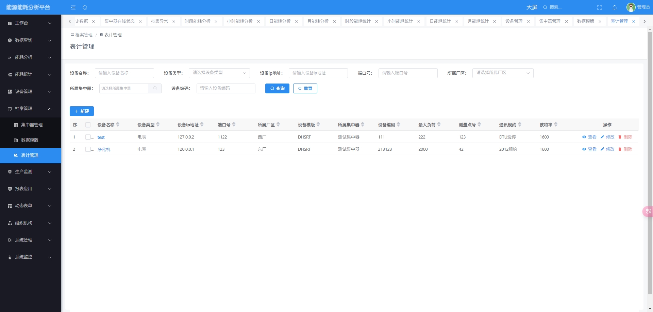Open notifications bell icon
Viewport: 653px width, 312px height.
point(615,7)
